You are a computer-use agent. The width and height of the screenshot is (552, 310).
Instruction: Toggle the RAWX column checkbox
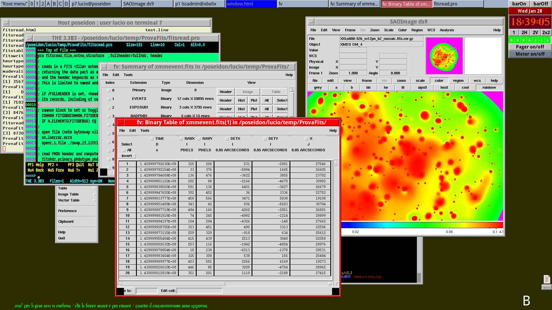pyautogui.click(x=181, y=139)
